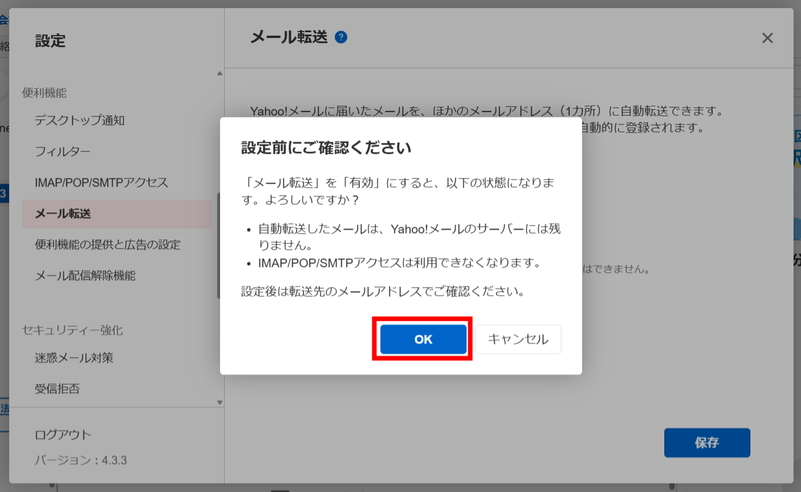The width and height of the screenshot is (801, 492).
Task: Click ログアウト at the sidebar bottom
Action: coord(63,435)
